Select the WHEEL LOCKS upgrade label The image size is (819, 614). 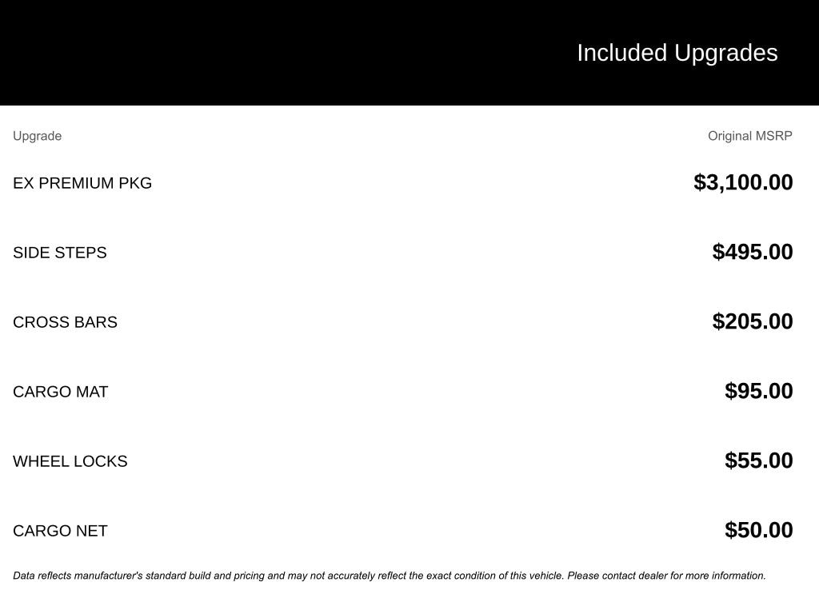click(x=70, y=461)
